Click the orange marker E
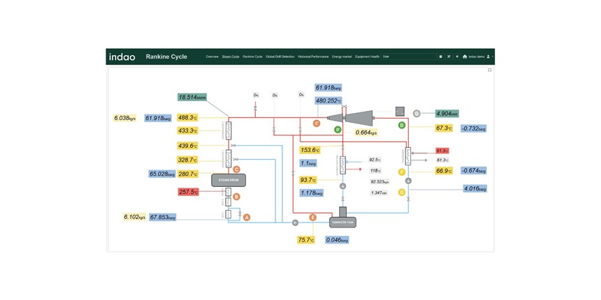 312,218
